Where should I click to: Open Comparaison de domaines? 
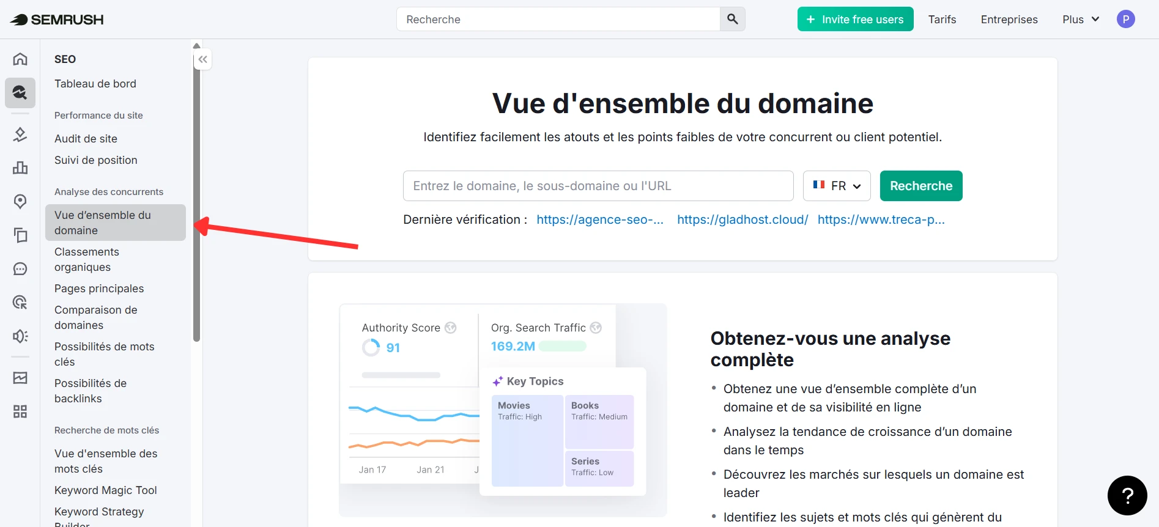[96, 317]
